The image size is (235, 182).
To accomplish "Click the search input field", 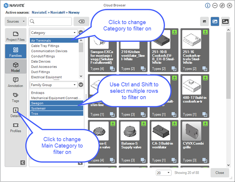I will [x=50, y=21].
